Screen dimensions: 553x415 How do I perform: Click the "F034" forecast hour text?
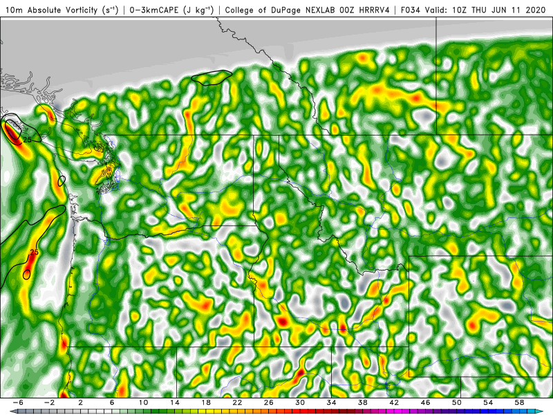411,10
